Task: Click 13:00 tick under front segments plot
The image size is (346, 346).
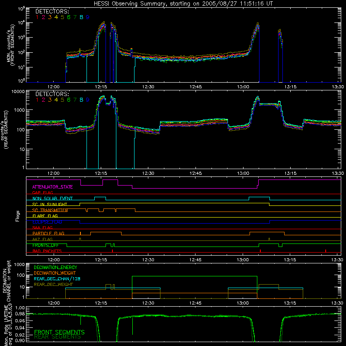Action: coord(243,87)
